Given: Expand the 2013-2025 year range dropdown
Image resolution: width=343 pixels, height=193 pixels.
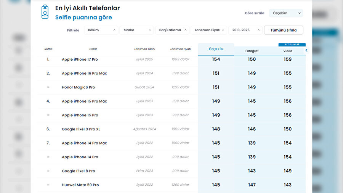Looking at the screenshot, I should click(245, 30).
